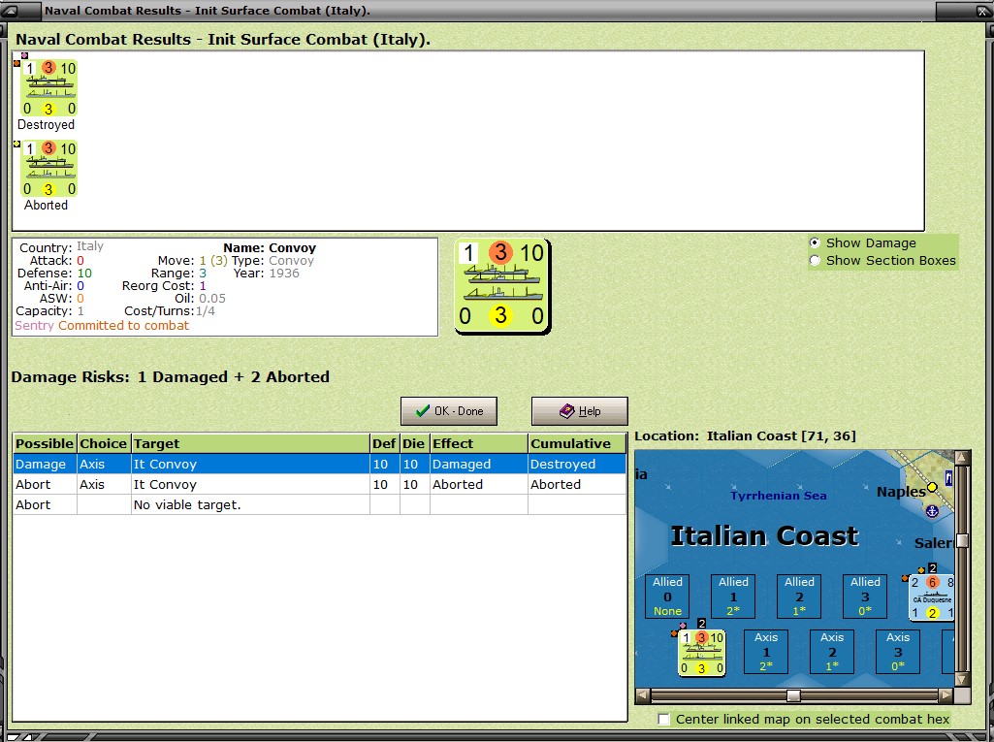
Task: Click the map horizontal scrollbar thumb
Action: (793, 695)
